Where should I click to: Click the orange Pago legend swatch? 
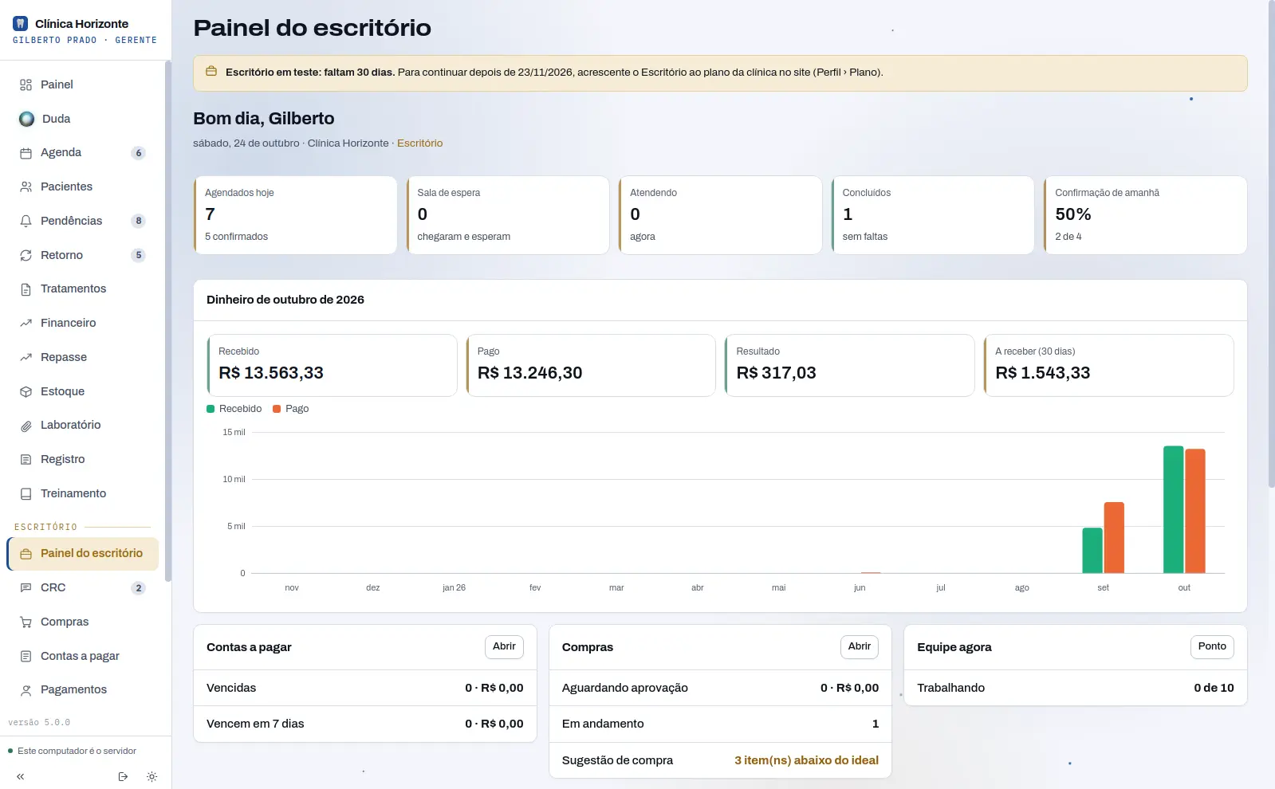coord(277,409)
